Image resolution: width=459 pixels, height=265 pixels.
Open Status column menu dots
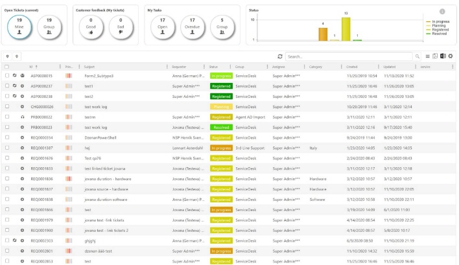click(x=230, y=67)
